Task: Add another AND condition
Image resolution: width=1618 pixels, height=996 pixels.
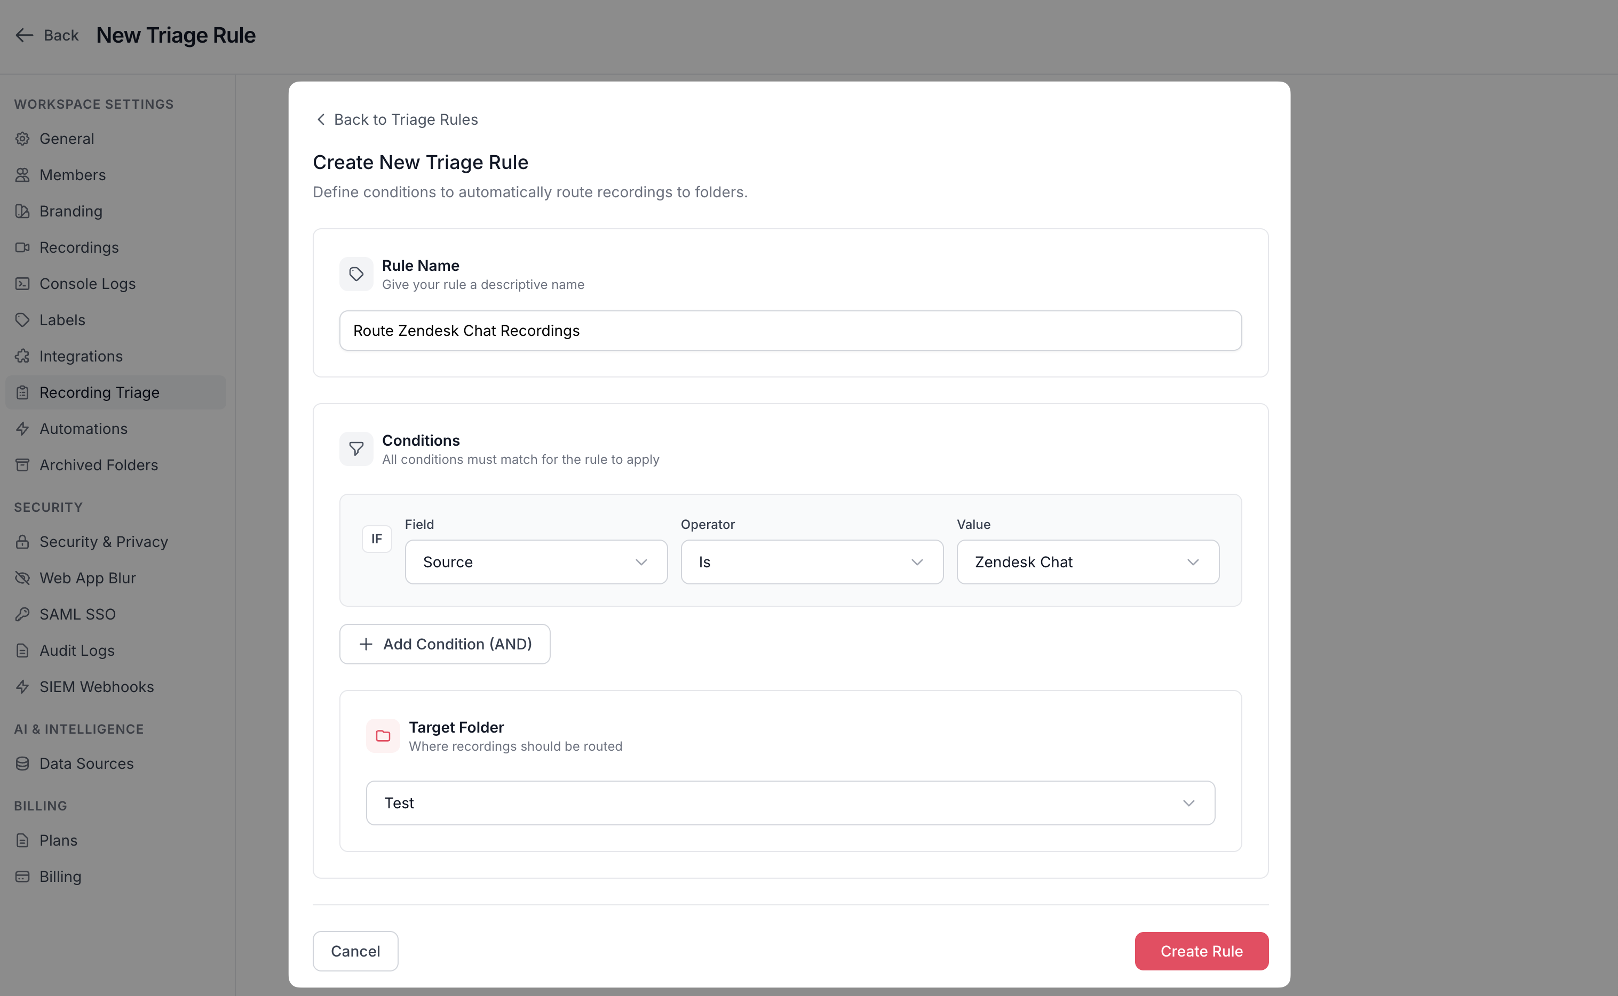Action: pyautogui.click(x=445, y=644)
